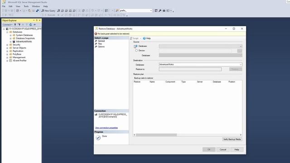Open the Toolbox briefcase icon in toolbar

coord(164,11)
